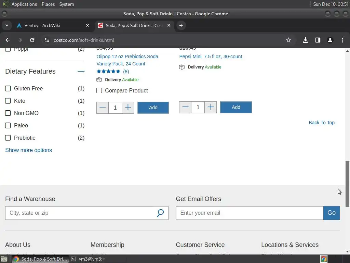
Task: Open the Chrome downloads icon
Action: (305, 40)
